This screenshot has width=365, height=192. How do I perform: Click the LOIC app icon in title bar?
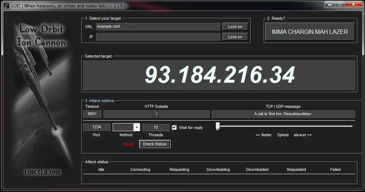click(7, 5)
